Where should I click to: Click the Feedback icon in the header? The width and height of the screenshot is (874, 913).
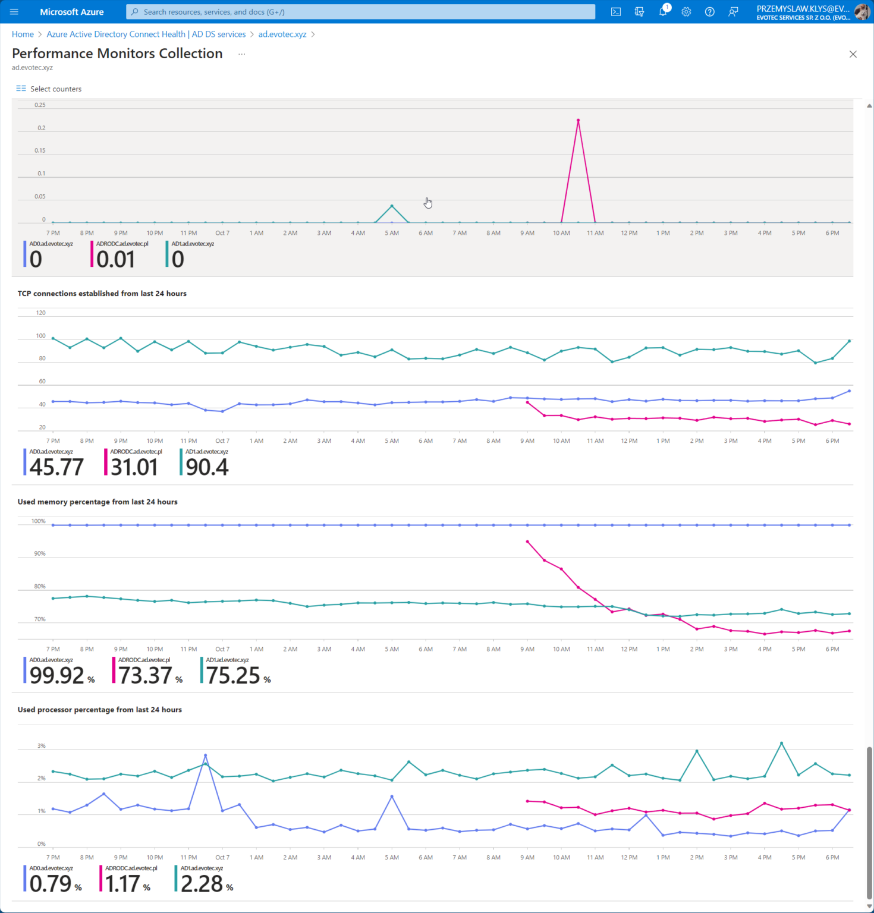coord(733,12)
